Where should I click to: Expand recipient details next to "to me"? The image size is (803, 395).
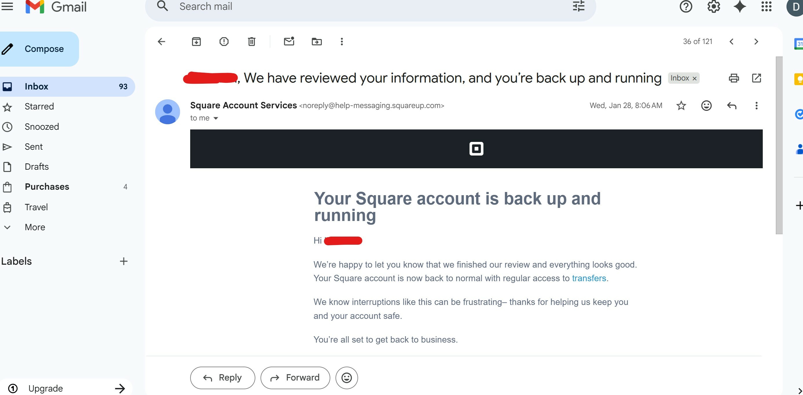point(215,118)
